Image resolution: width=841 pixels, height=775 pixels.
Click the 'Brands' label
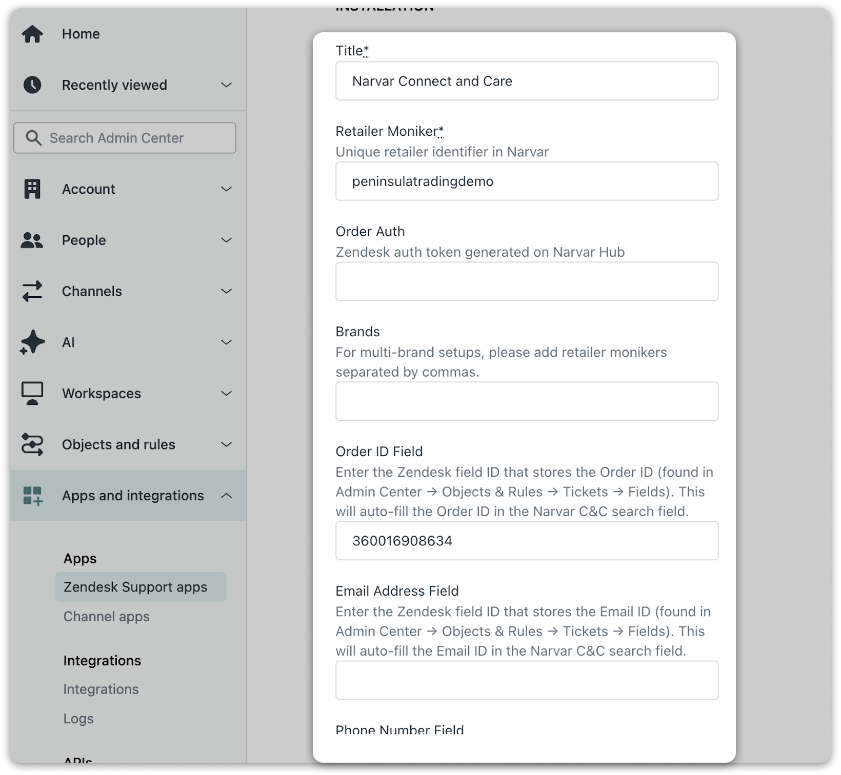pos(357,332)
